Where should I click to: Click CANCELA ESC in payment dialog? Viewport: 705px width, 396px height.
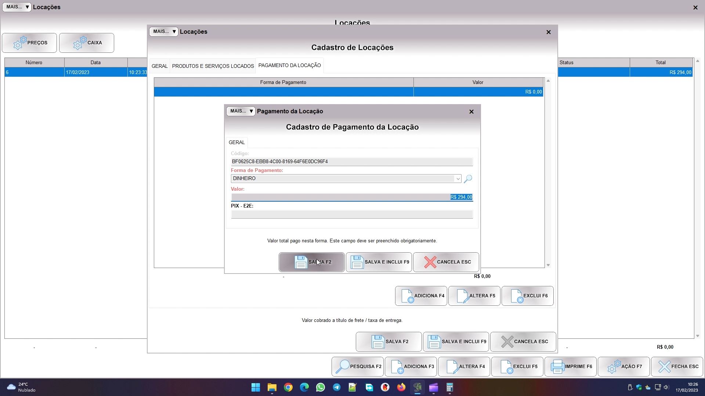446,262
